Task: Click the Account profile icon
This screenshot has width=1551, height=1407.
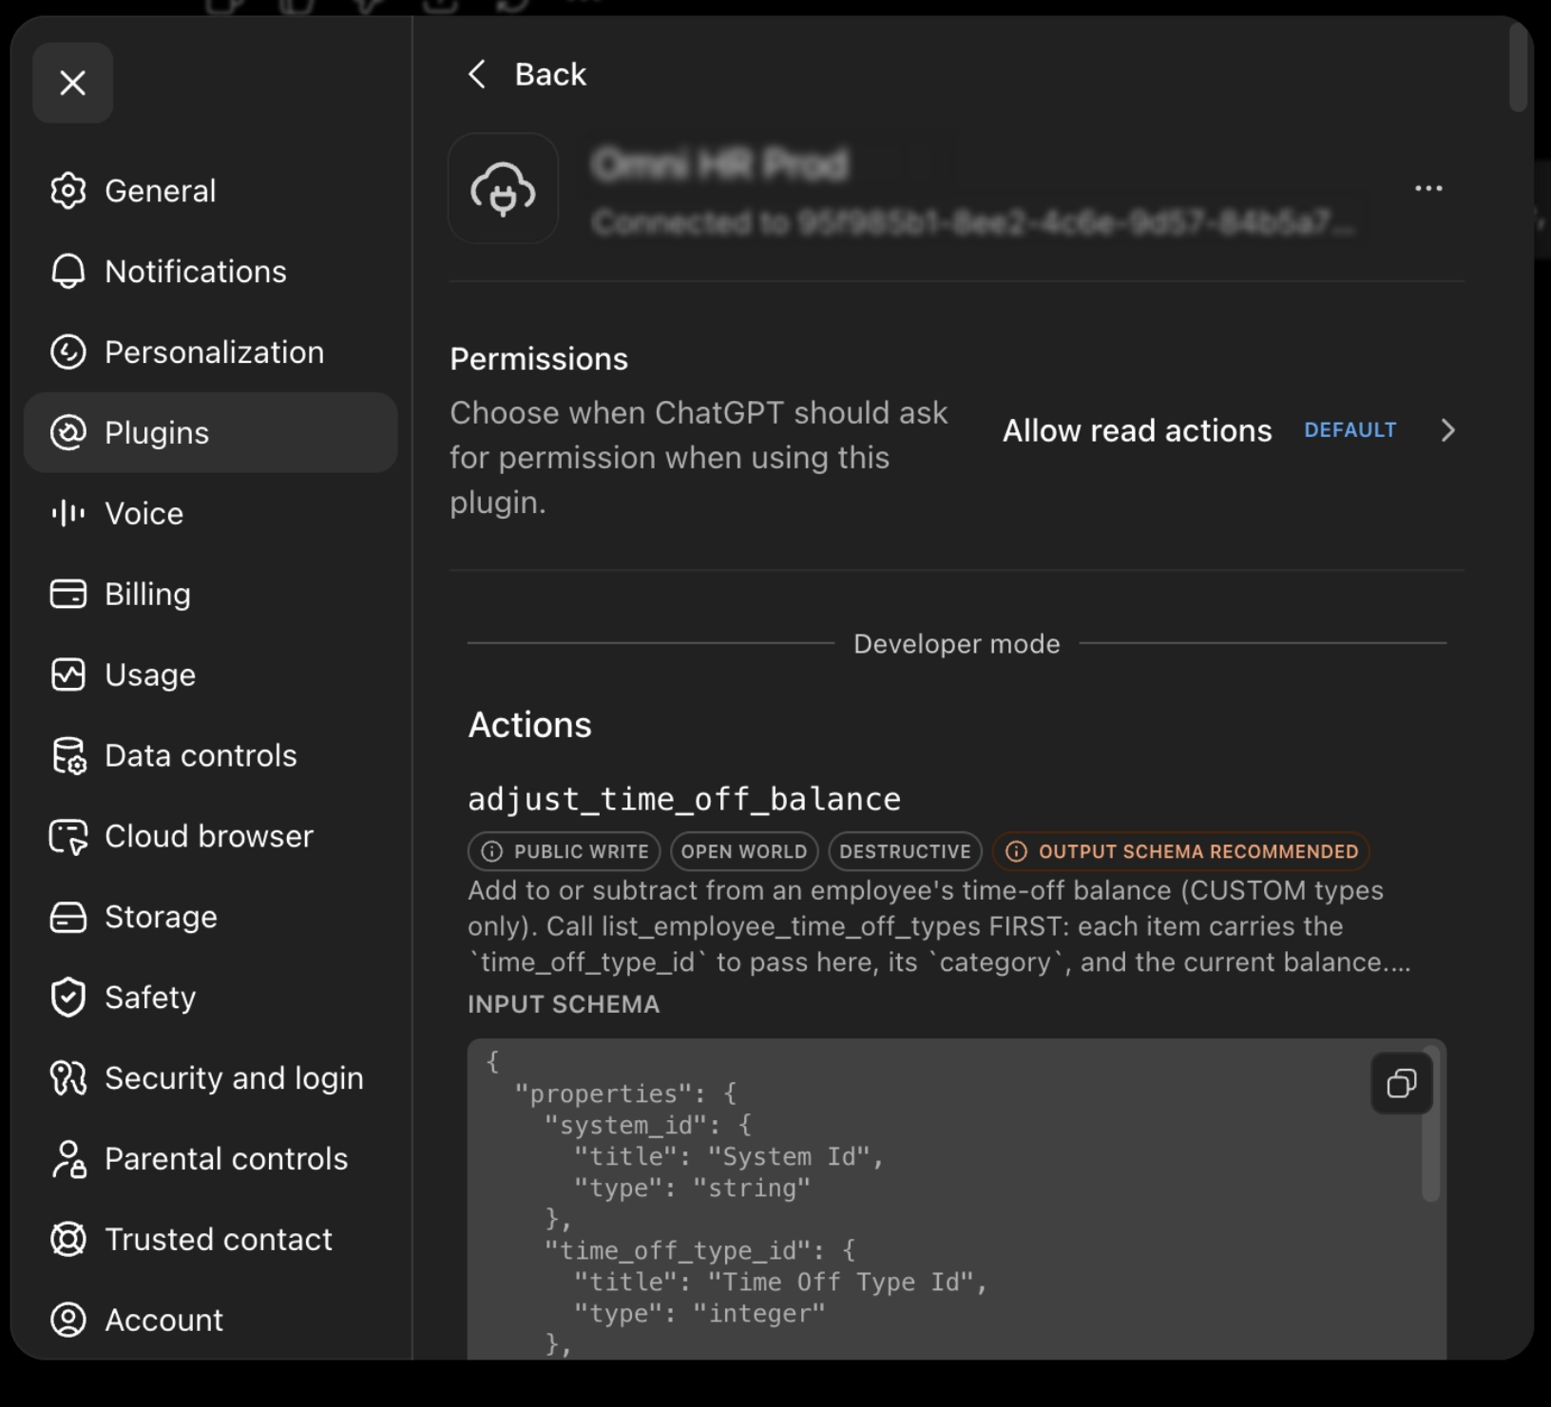Action: coord(68,1321)
